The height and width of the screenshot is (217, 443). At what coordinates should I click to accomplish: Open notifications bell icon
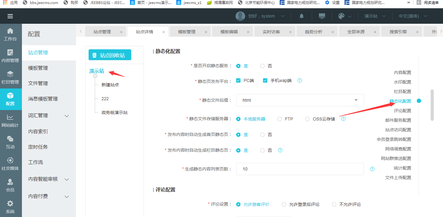[x=302, y=16]
